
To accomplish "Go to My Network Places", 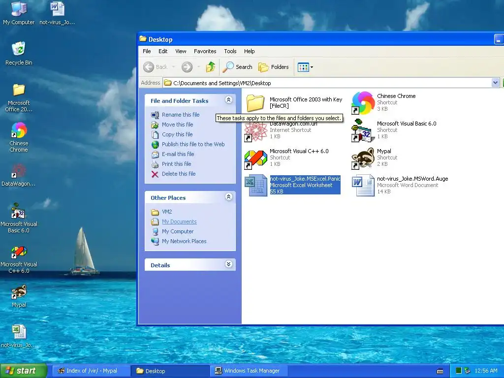I will click(x=179, y=241).
